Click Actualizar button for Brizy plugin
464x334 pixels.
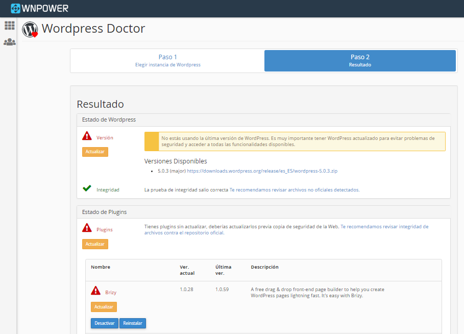pyautogui.click(x=104, y=307)
